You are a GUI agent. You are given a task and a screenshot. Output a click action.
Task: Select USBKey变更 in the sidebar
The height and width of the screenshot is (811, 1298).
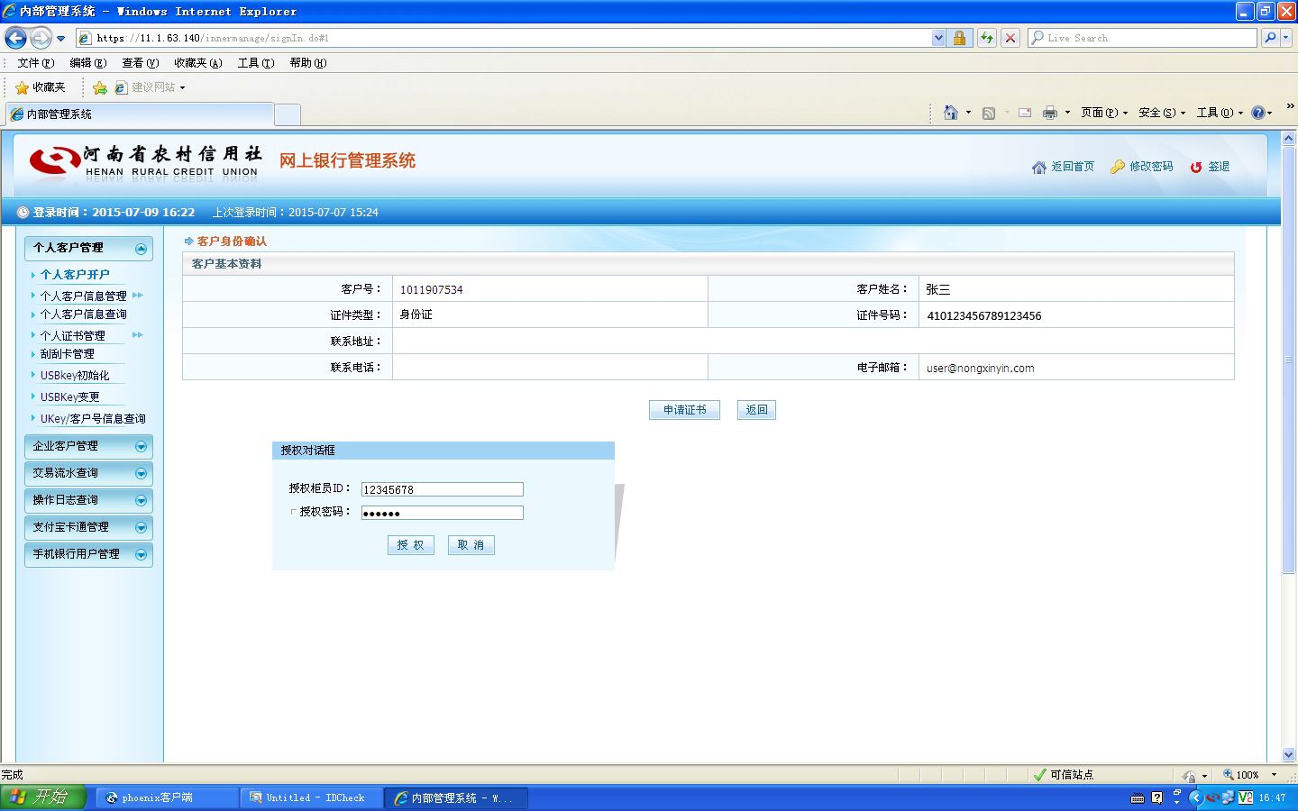point(70,397)
